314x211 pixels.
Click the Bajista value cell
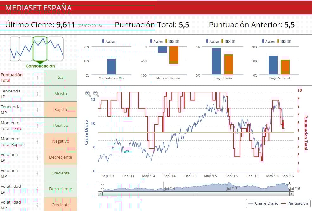[61, 110]
